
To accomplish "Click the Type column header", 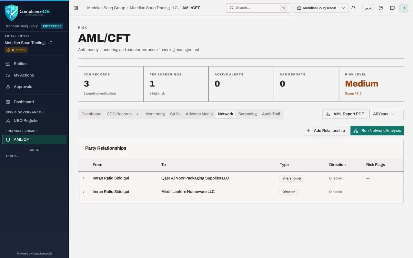I will [x=284, y=165].
